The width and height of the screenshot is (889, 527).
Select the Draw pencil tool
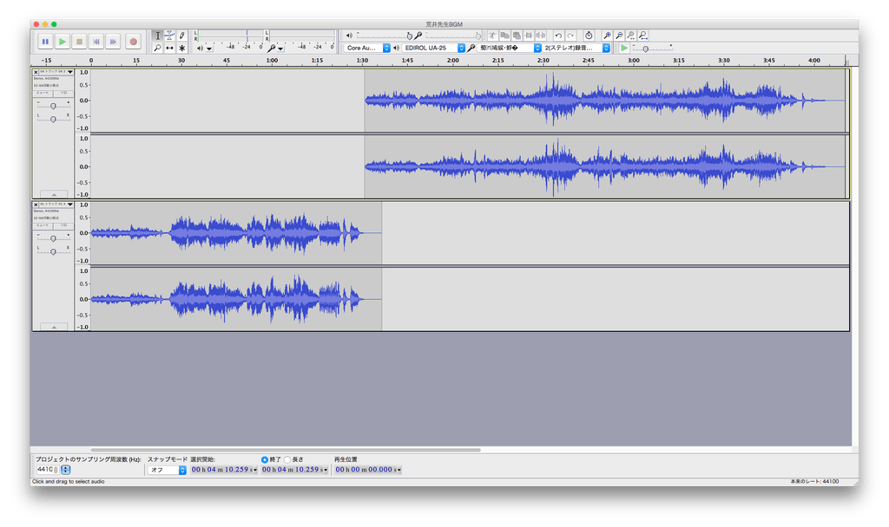[x=181, y=36]
